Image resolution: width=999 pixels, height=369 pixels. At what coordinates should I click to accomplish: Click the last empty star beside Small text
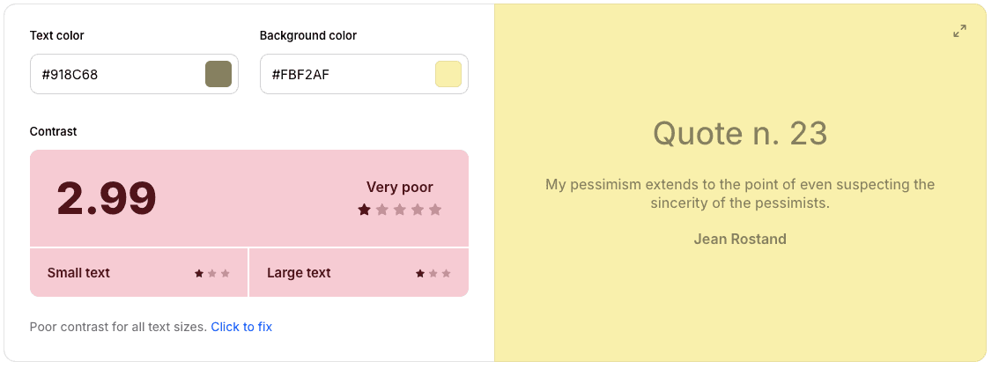coord(225,273)
